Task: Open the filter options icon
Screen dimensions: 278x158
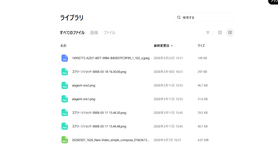Action: (208, 32)
